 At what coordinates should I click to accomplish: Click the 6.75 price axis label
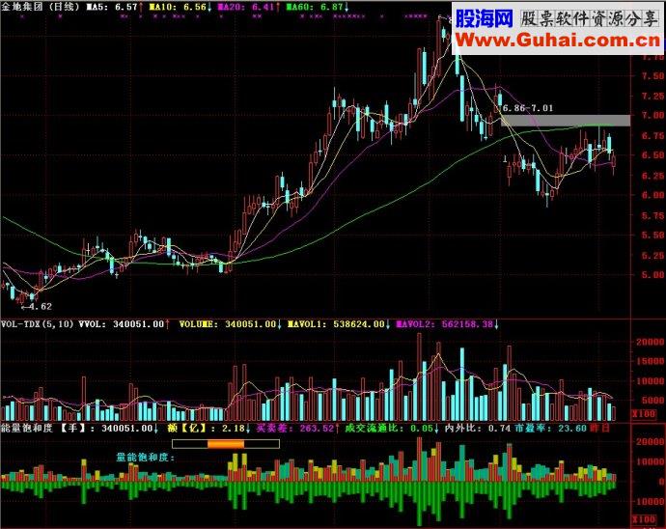click(652, 135)
